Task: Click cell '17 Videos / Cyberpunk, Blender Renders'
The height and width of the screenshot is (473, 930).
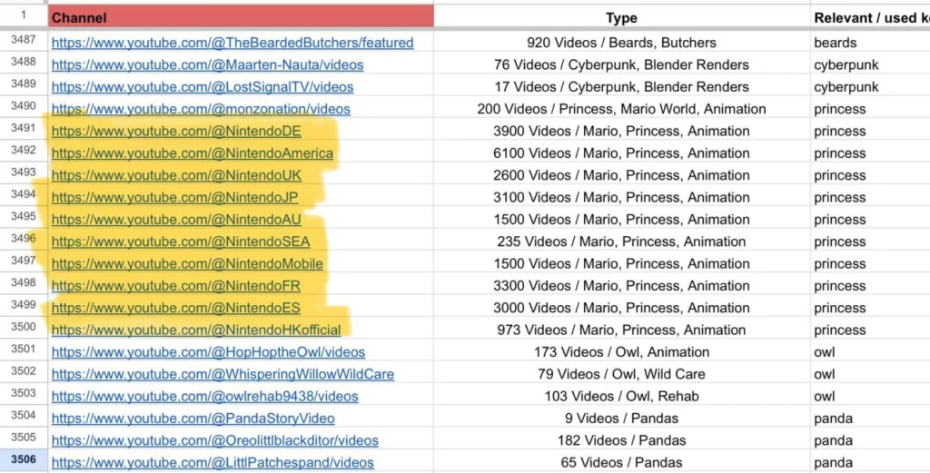Action: tap(621, 86)
